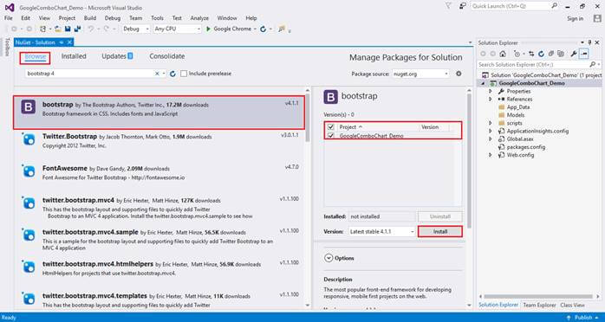This screenshot has width=605, height=322.
Task: Open the Version Latest stable 4.1.1 dropdown
Action: [381, 232]
